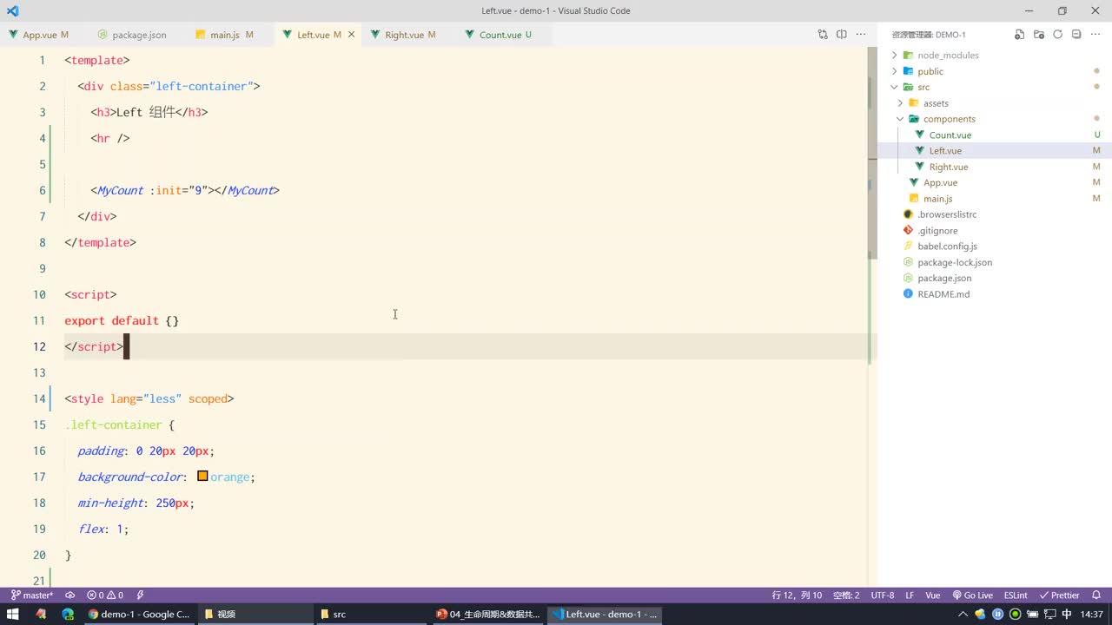The image size is (1112, 625).
Task: Click the MyCount component tag text
Action: coord(121,190)
